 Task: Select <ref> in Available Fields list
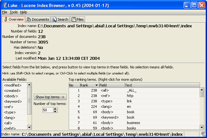coord(15,107)
